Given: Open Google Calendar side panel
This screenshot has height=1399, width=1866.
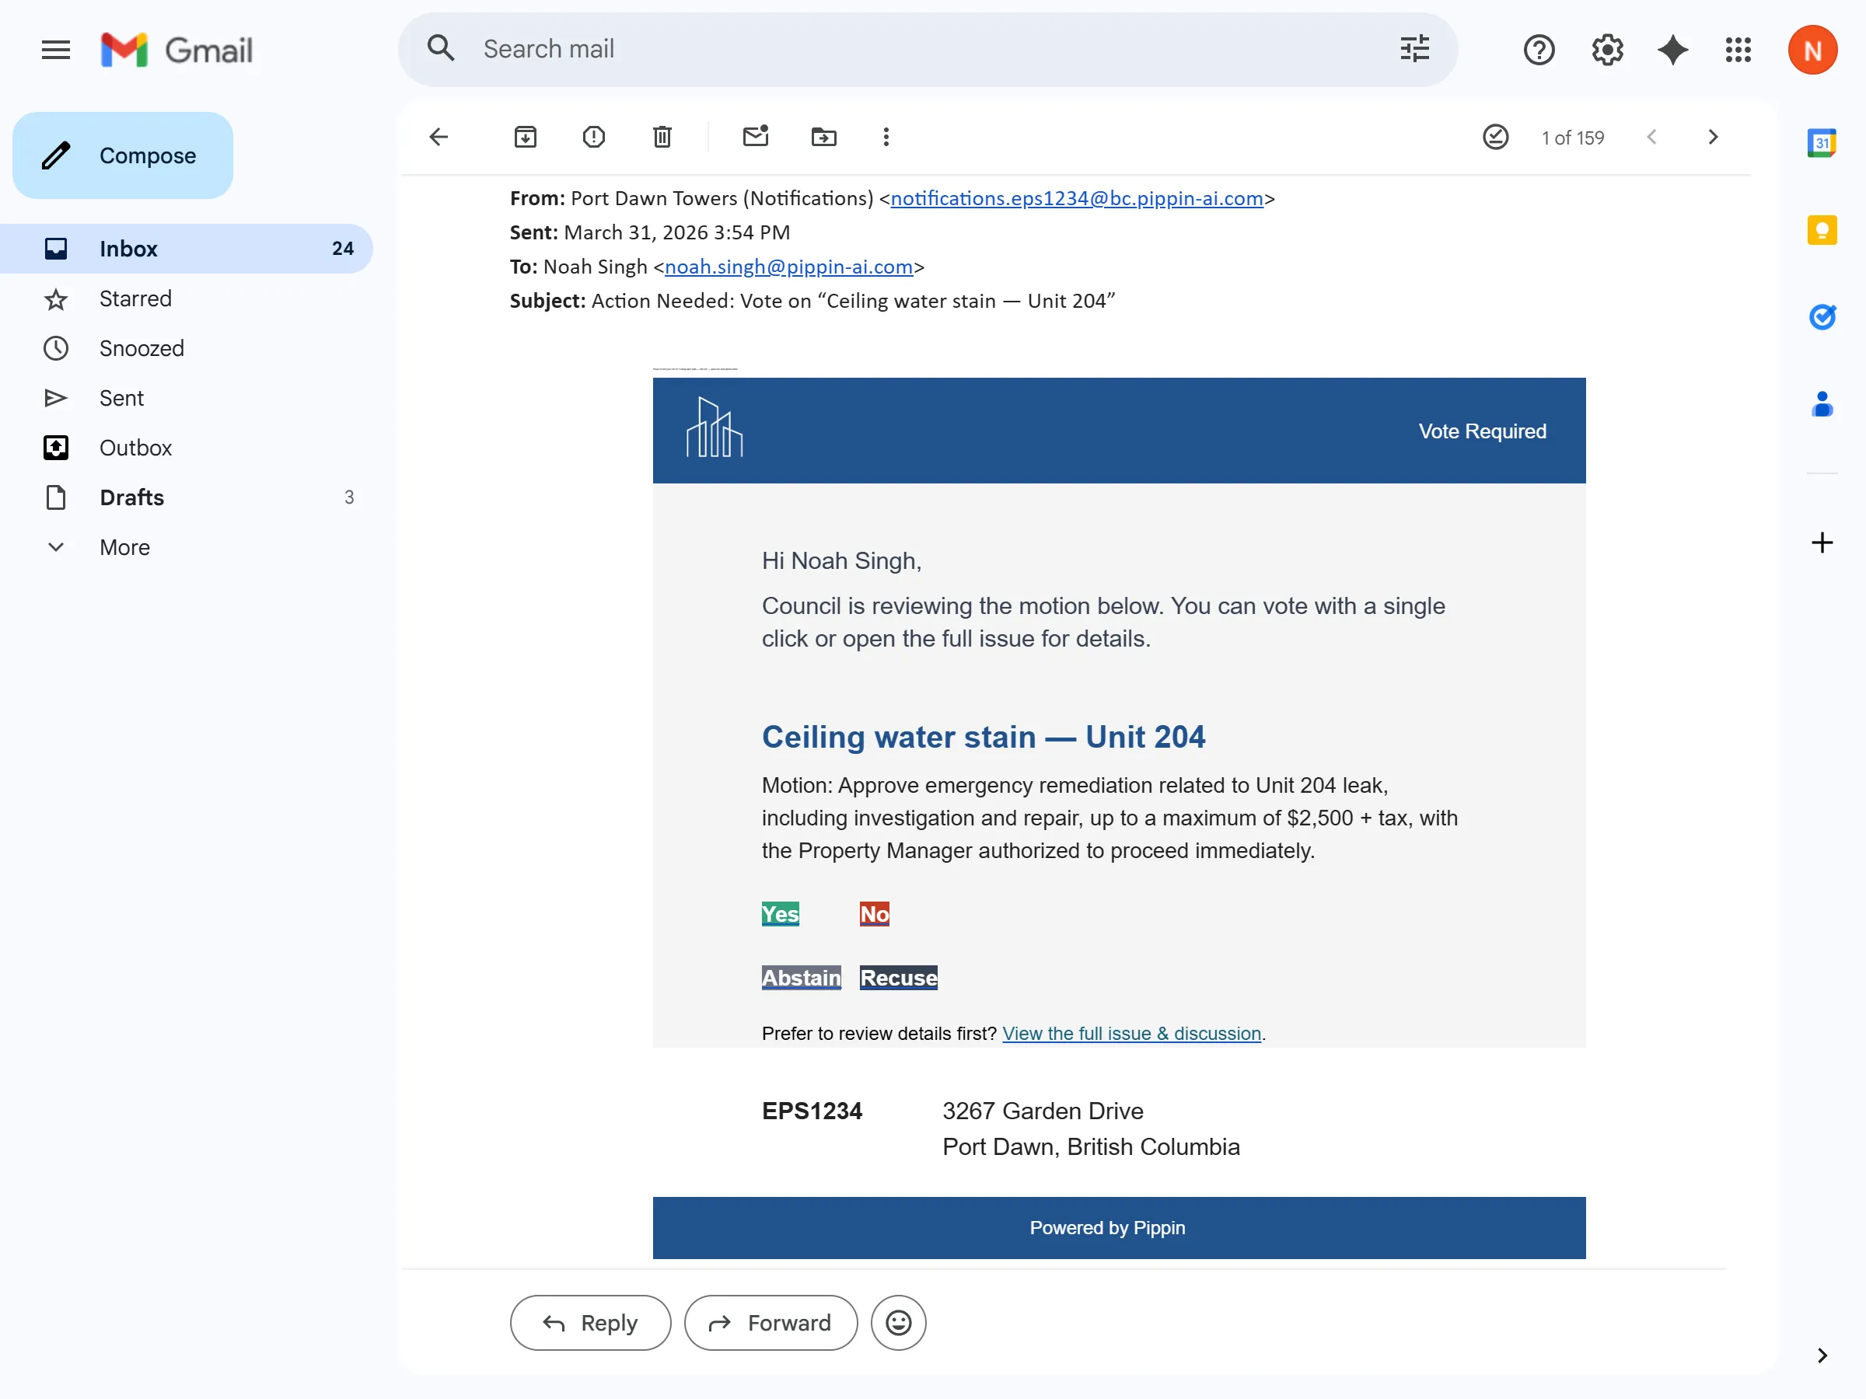Looking at the screenshot, I should tap(1821, 142).
